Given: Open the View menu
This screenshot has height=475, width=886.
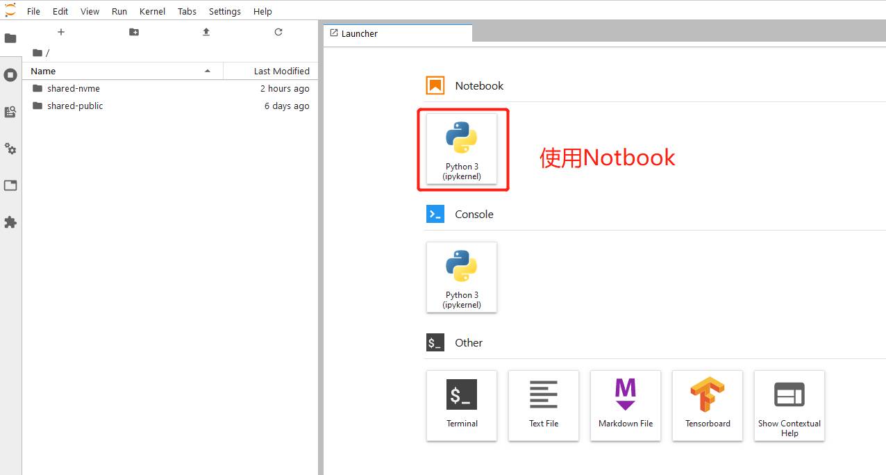Looking at the screenshot, I should coord(90,11).
